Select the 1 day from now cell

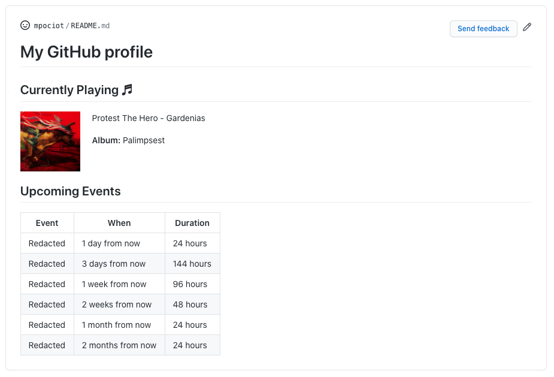[111, 243]
